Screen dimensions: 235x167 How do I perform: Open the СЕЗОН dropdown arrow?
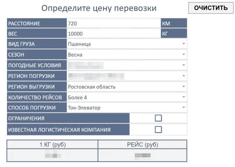[183, 54]
